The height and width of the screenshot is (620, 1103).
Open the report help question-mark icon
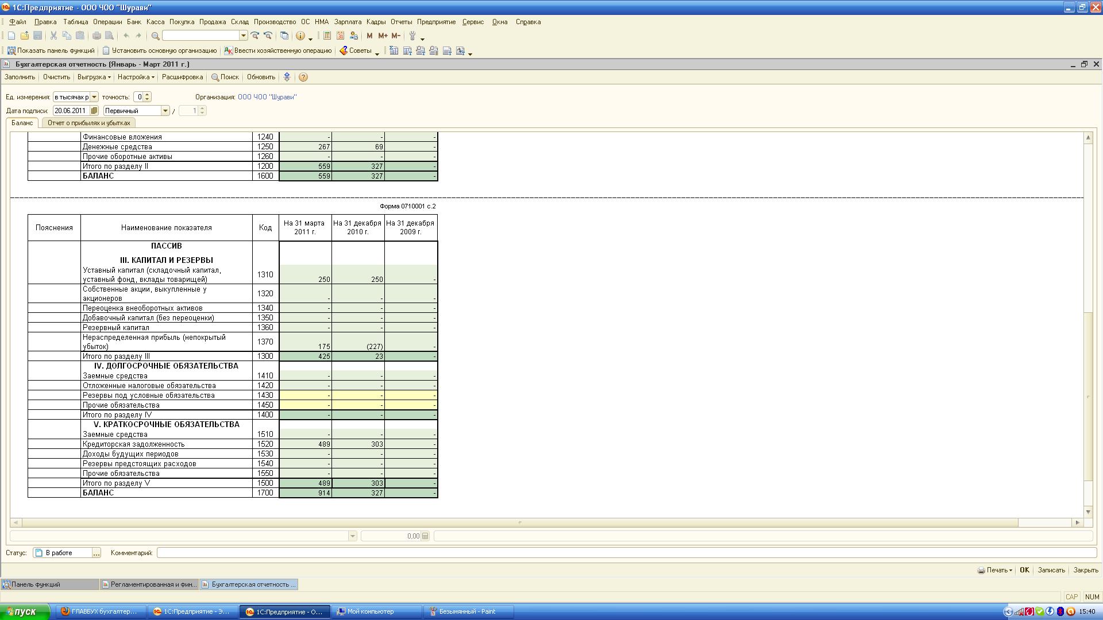[x=303, y=77]
